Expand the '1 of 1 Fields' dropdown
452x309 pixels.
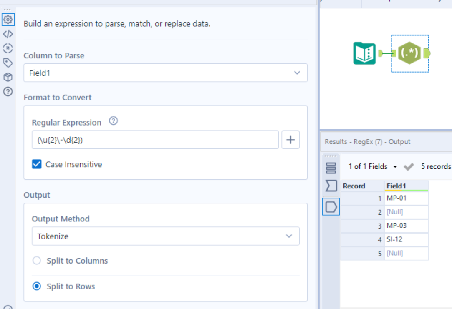click(373, 166)
